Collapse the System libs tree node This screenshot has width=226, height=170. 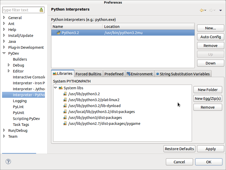click(x=55, y=88)
